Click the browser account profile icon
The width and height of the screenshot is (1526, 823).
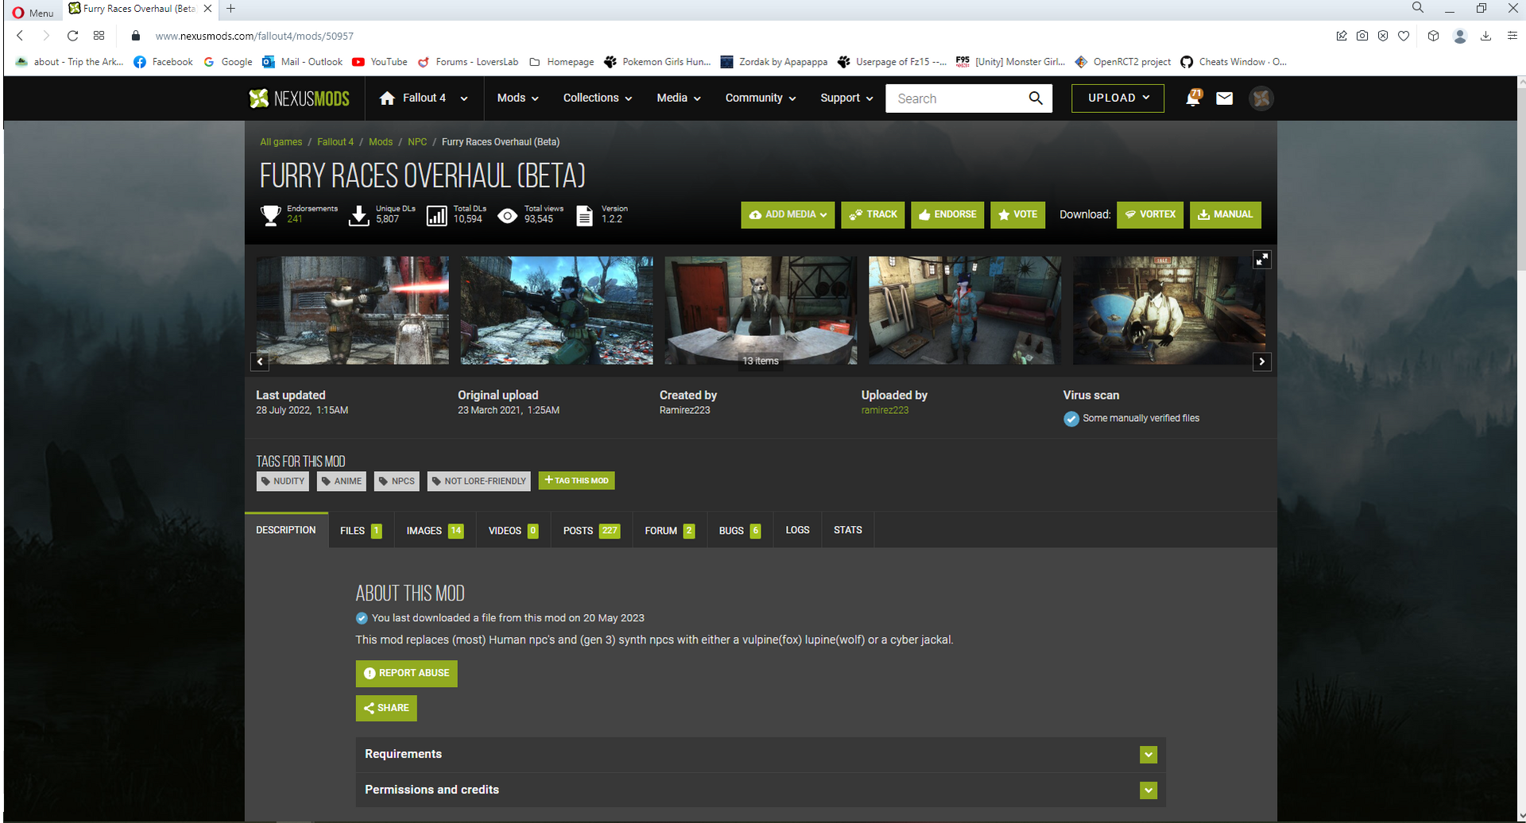point(1459,36)
